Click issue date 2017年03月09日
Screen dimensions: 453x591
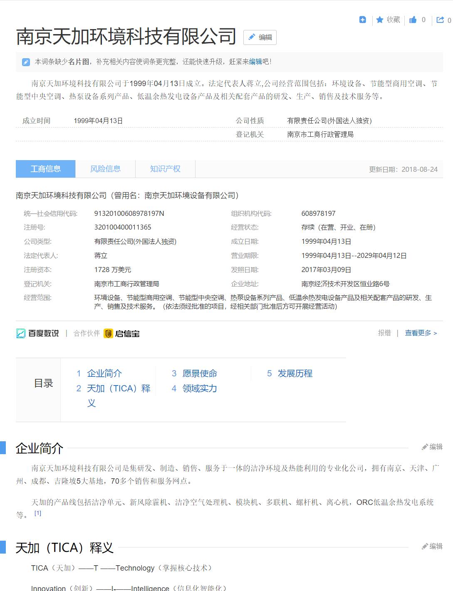pyautogui.click(x=327, y=270)
